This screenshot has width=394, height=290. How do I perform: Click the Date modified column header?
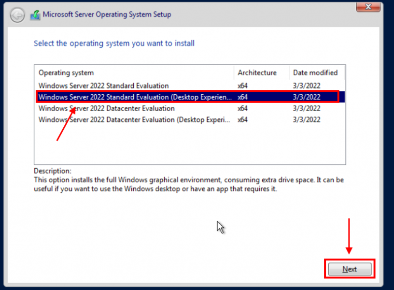[x=317, y=72]
